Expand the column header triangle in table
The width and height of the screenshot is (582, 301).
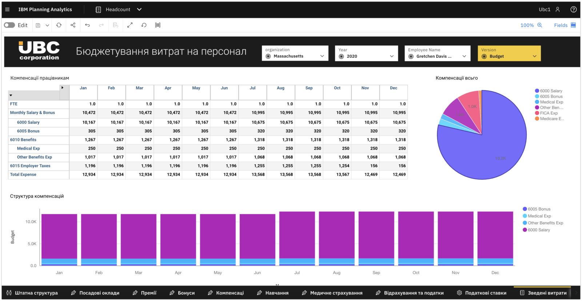point(63,88)
